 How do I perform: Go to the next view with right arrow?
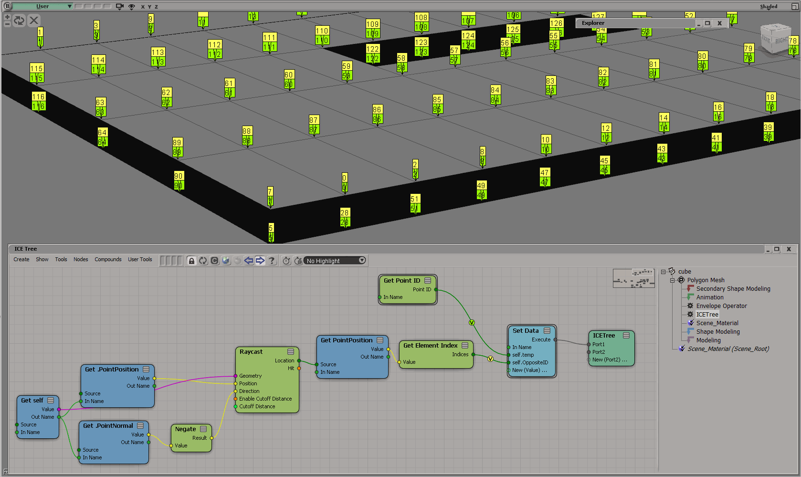point(260,261)
